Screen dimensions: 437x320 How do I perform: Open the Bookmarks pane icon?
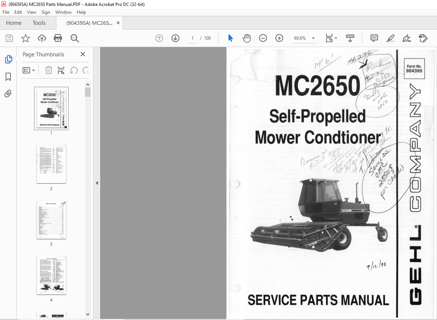[x=8, y=77]
